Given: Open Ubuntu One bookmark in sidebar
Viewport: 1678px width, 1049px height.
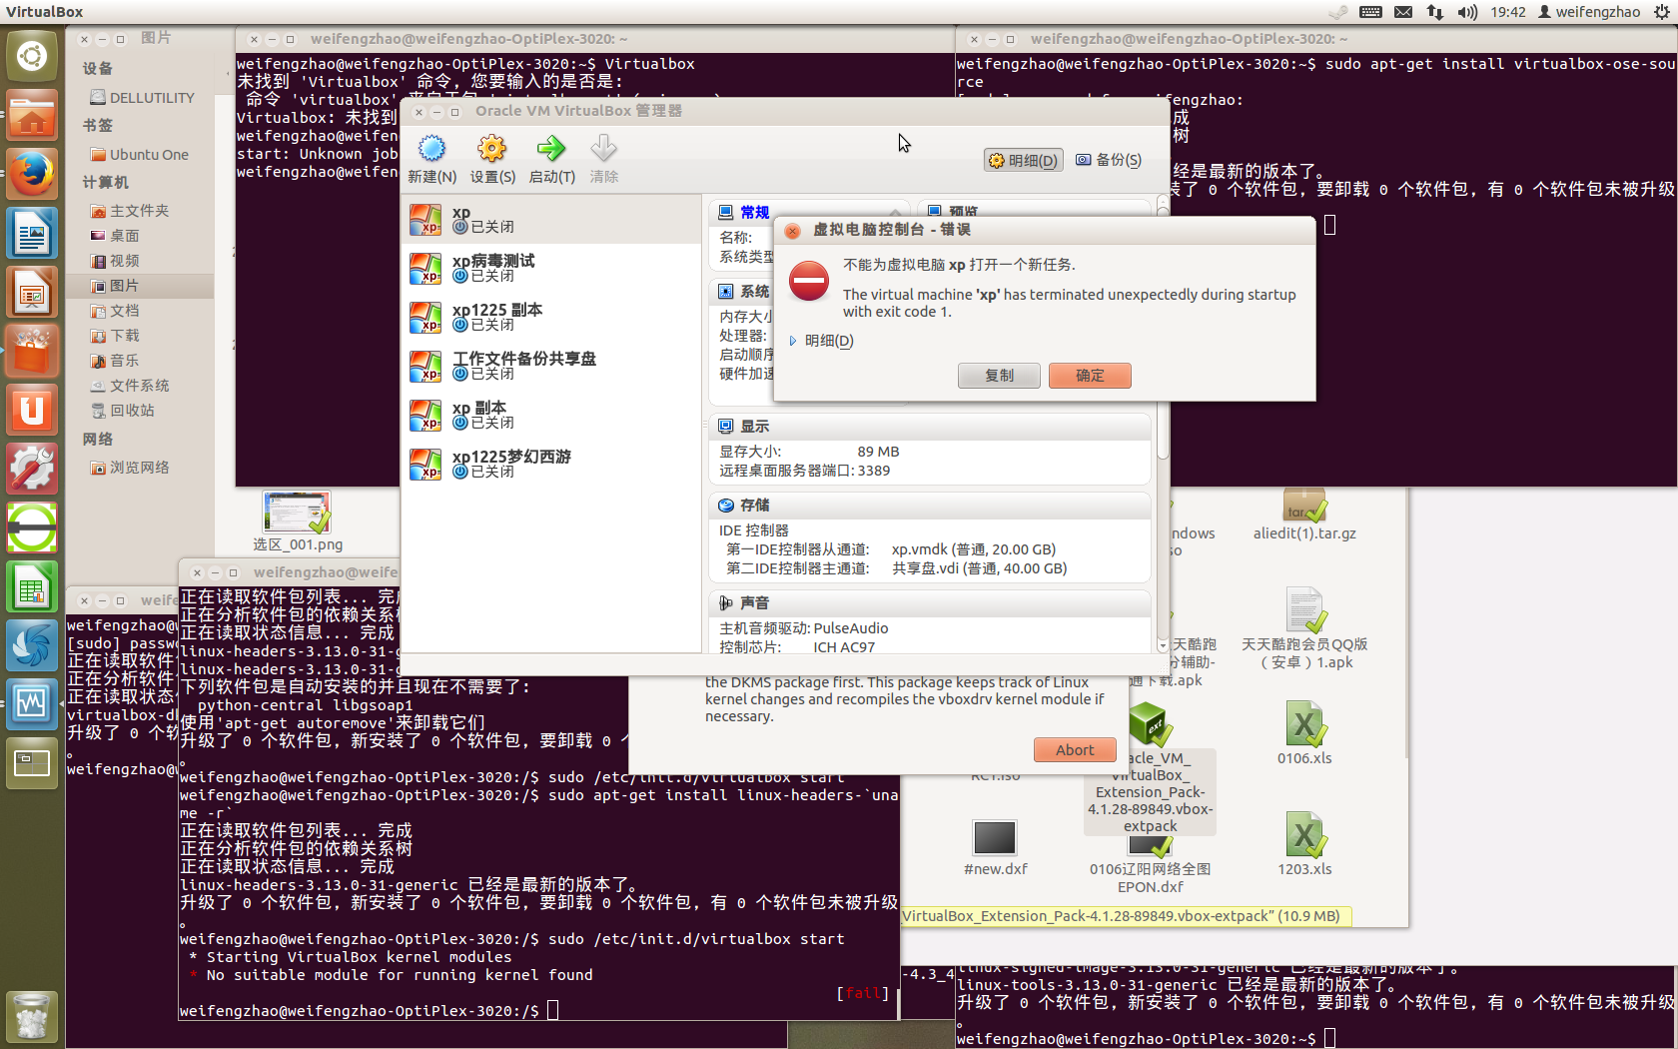Looking at the screenshot, I should (140, 155).
